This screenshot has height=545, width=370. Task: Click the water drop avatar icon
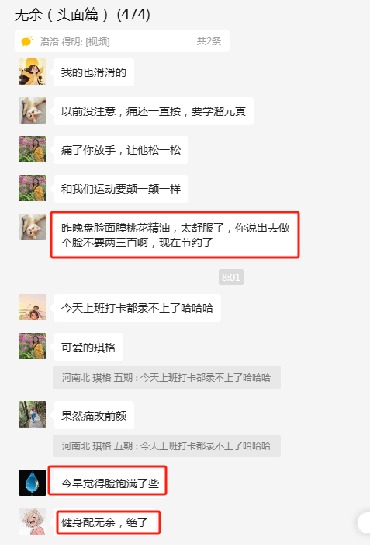33,483
